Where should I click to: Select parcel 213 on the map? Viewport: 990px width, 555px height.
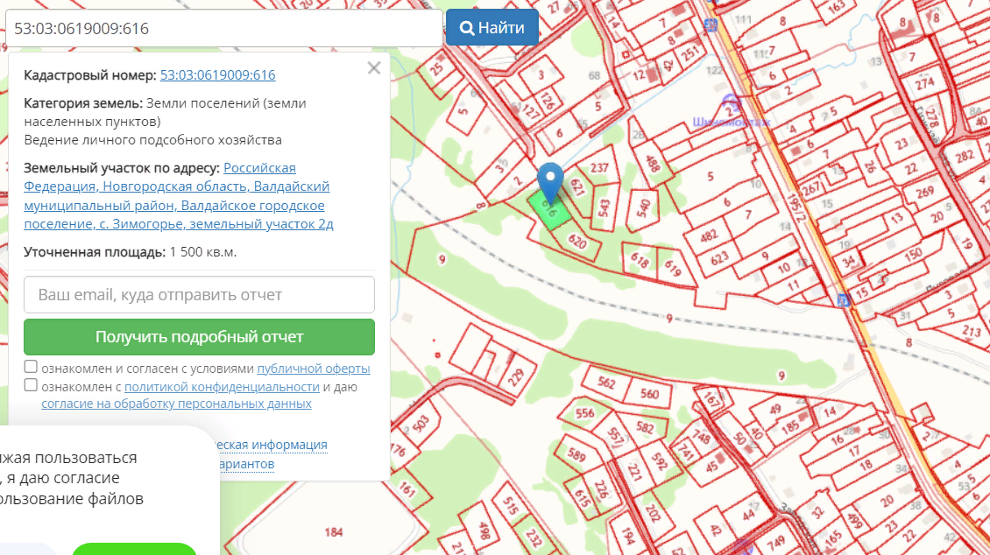pyautogui.click(x=972, y=331)
